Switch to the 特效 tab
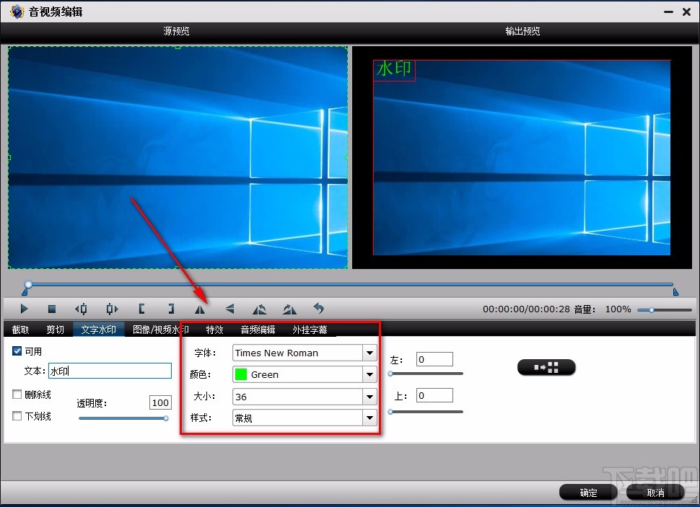Viewport: 700px width, 507px height. point(214,330)
